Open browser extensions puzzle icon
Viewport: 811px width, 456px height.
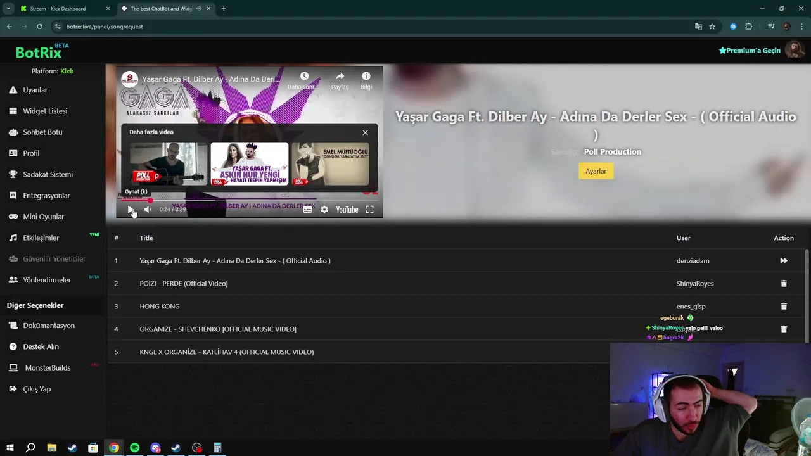coord(748,27)
